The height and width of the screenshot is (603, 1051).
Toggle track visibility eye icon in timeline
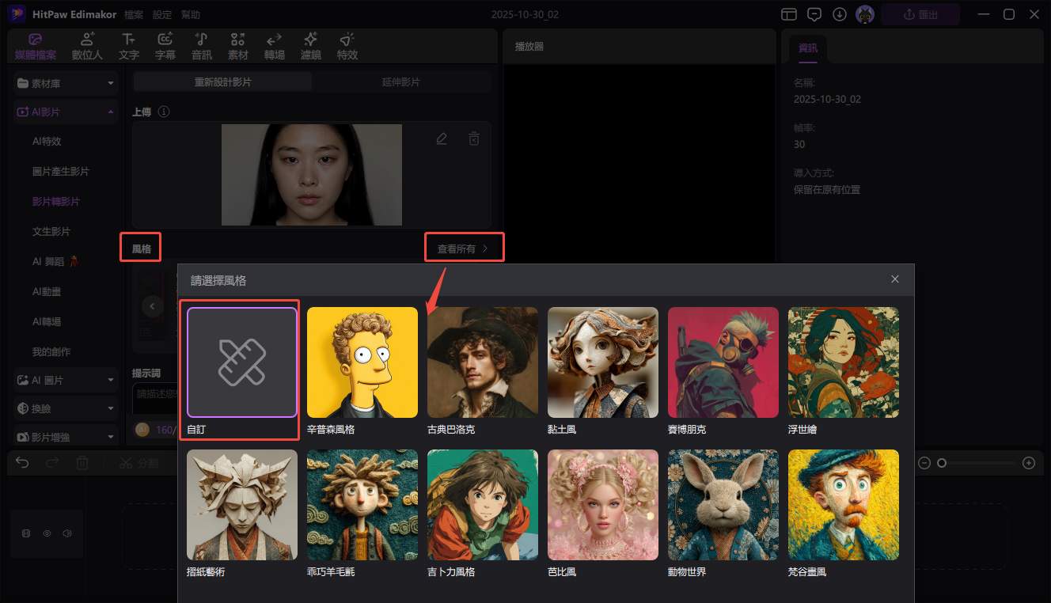point(47,533)
